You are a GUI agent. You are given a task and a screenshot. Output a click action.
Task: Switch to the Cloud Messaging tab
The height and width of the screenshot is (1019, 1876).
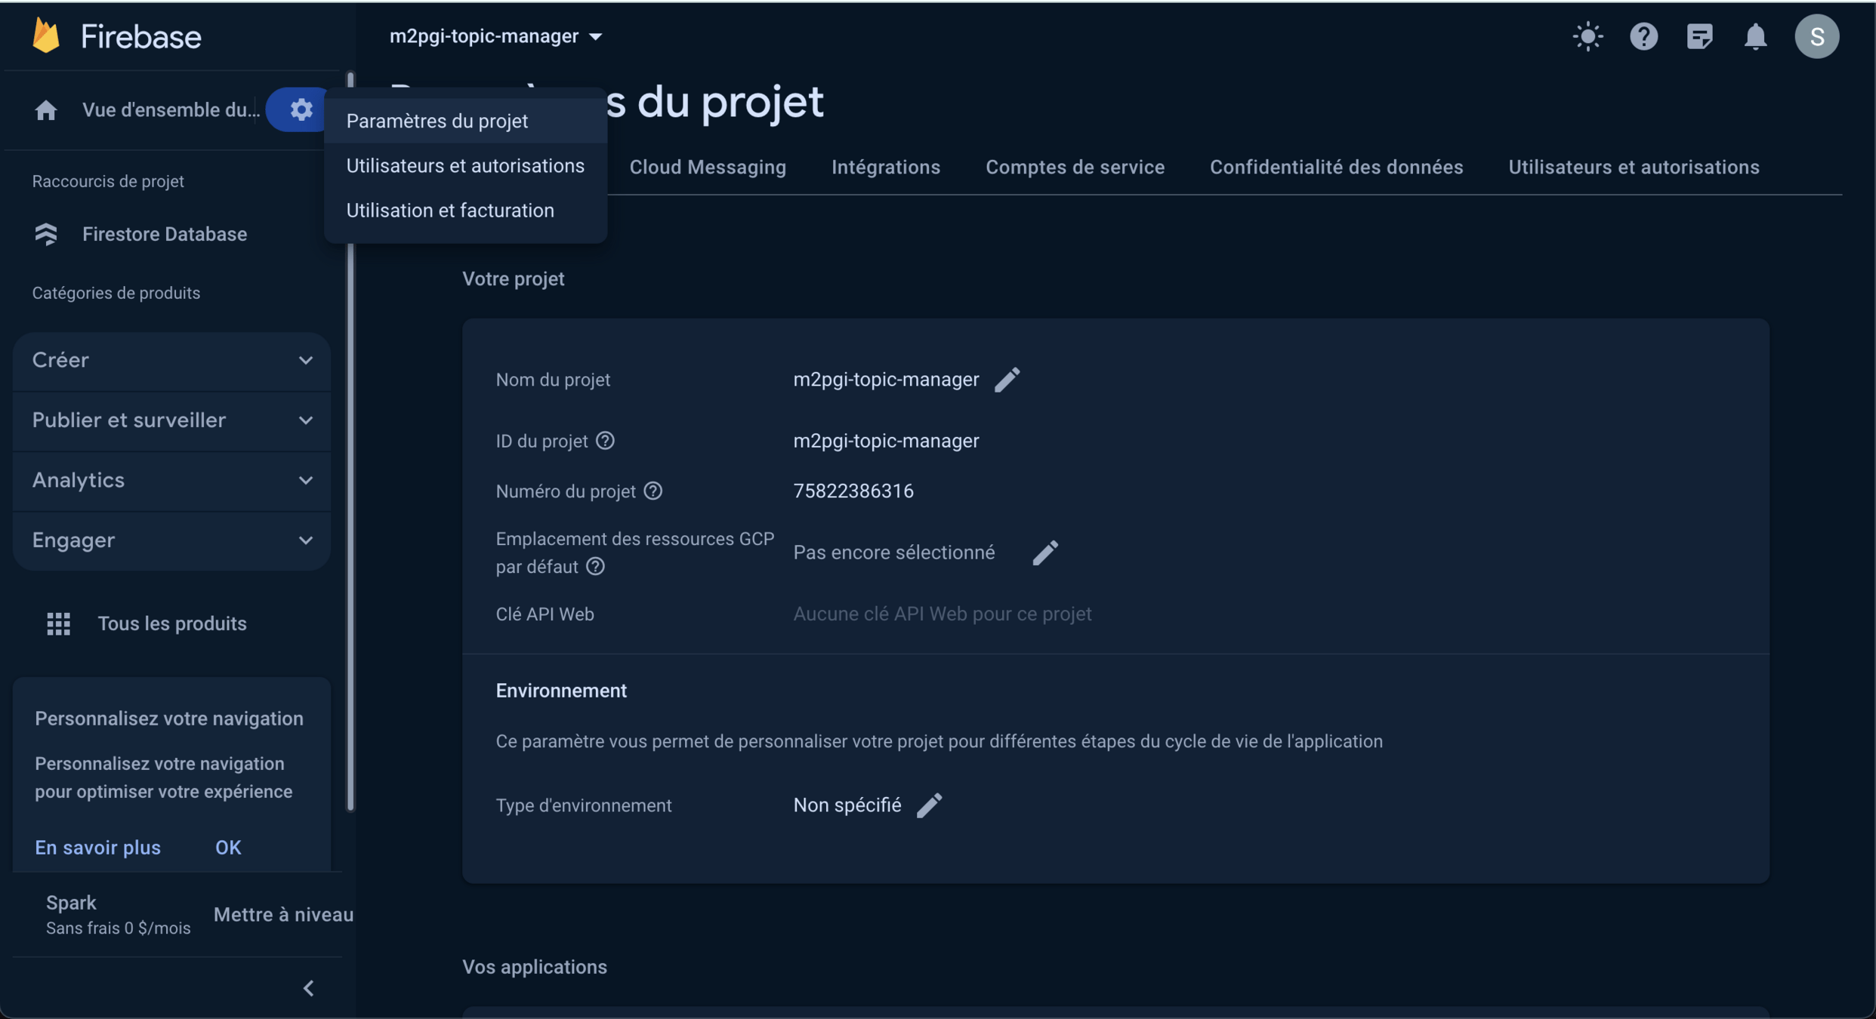(707, 167)
